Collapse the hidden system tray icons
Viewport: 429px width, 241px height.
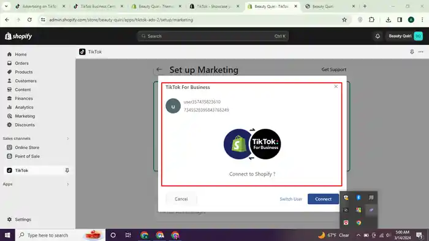[x=358, y=235]
